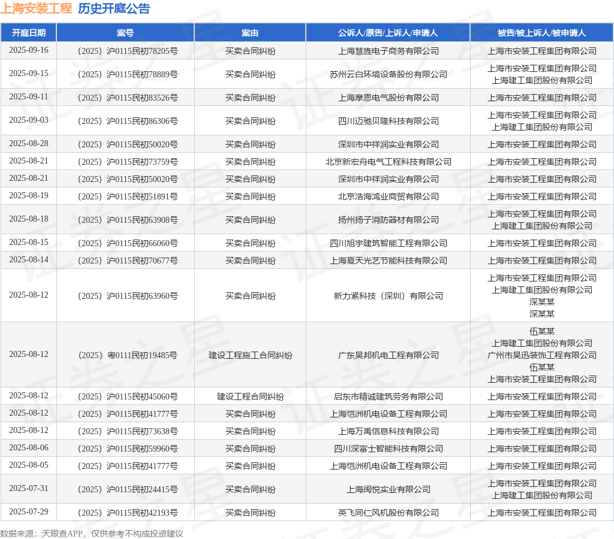Screen dimensions: 614x539
Task: Click case number 沪0115民初24415号
Action: click(x=128, y=489)
